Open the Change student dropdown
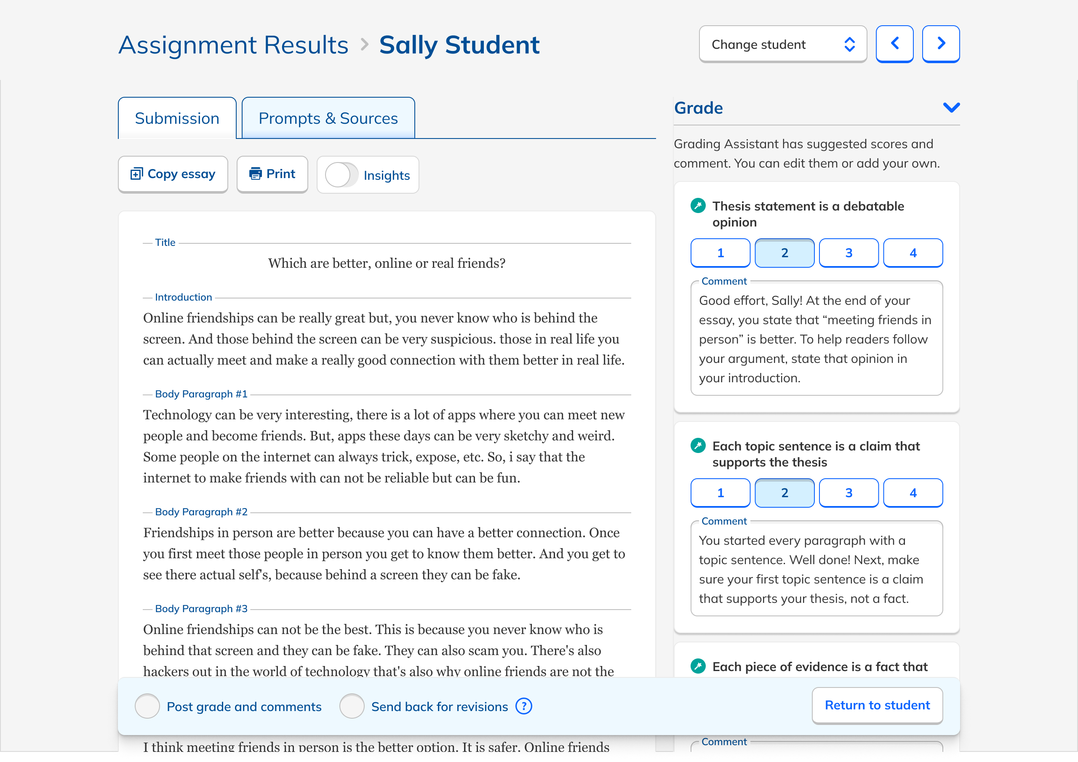The height and width of the screenshot is (762, 1078). (783, 44)
